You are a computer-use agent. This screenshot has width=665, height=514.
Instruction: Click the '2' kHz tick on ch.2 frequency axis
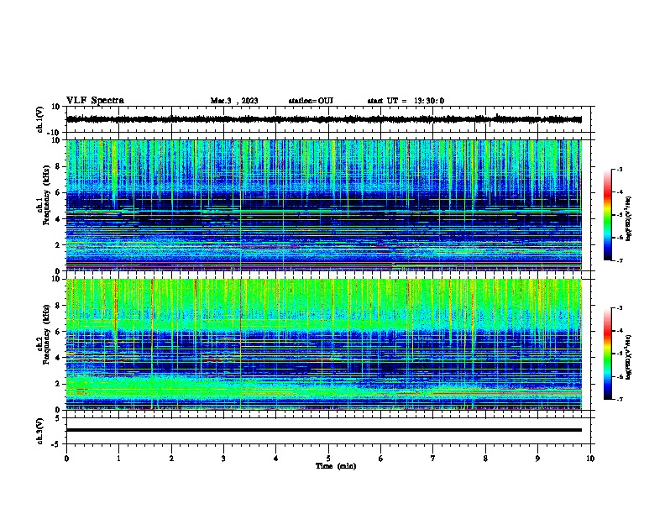[58, 384]
